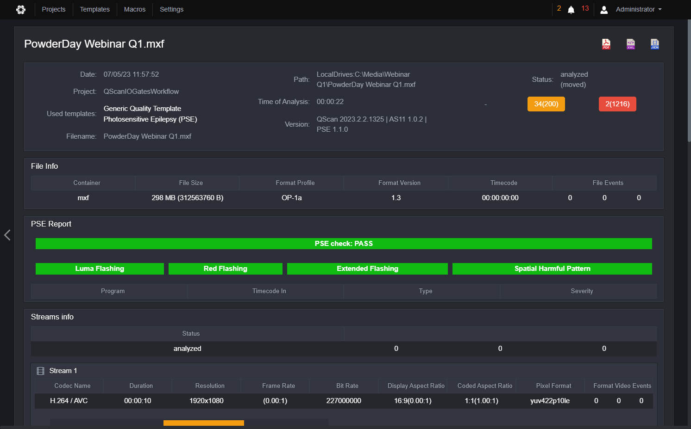Screen dimensions: 691x429
Task: Open the Macros menu
Action: (135, 9)
